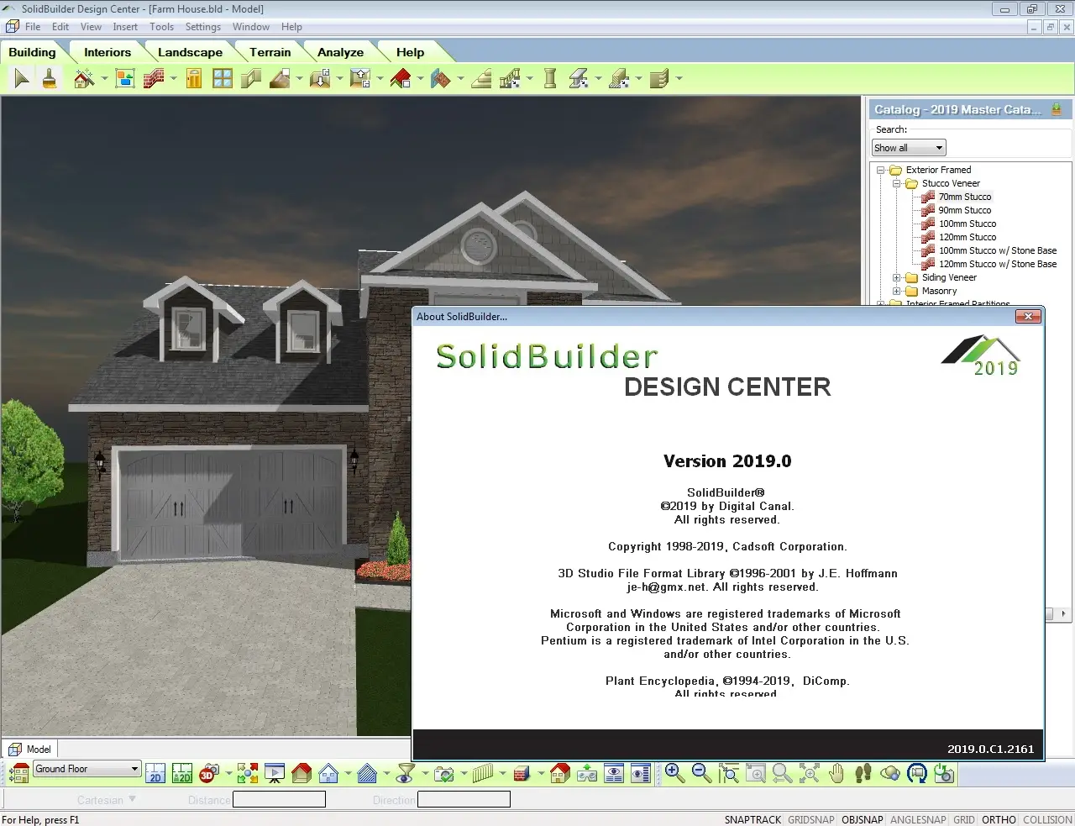Select 120mm Stucco catalog item
Viewport: 1075px width, 826px height.
click(967, 237)
